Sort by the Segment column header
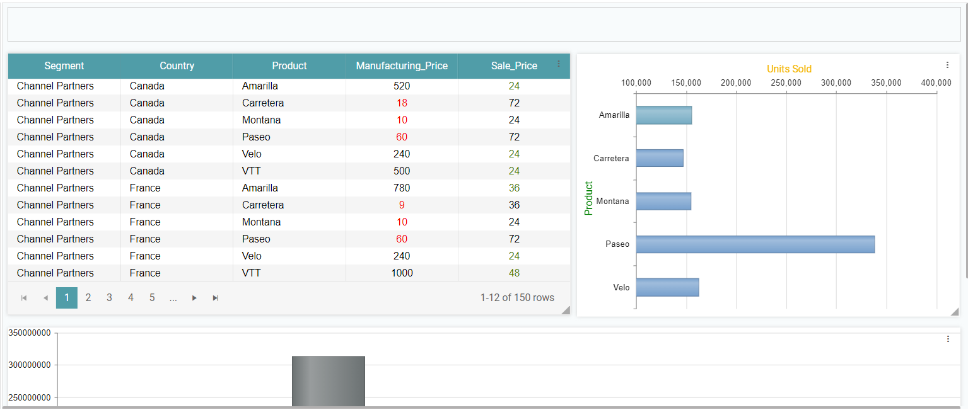The image size is (968, 410). click(64, 66)
